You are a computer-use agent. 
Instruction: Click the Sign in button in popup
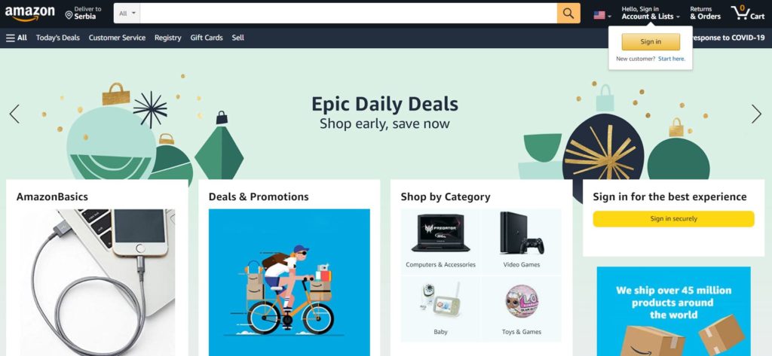[x=651, y=42]
